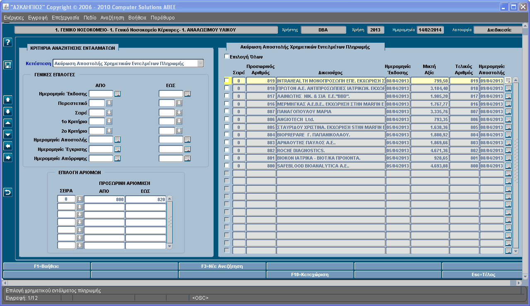Screen dimensions: 530x306
Task: Click F3=Νέα Αναζήτηση button
Action: 222,266
